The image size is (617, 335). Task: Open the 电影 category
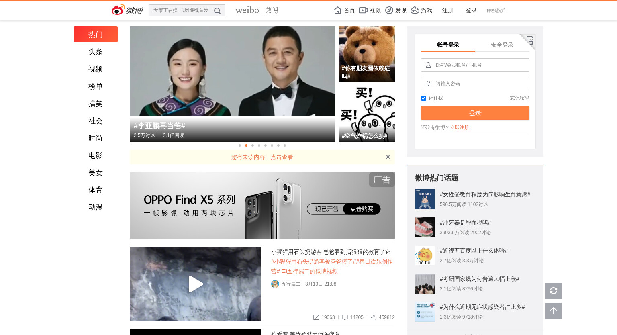coord(96,155)
